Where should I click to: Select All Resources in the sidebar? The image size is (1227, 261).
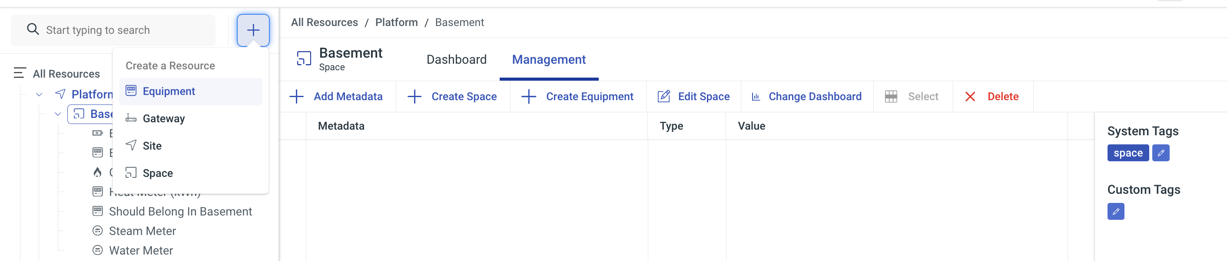(66, 74)
